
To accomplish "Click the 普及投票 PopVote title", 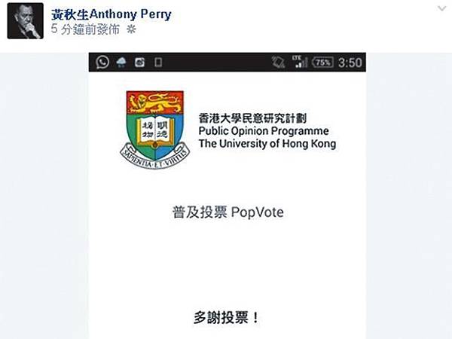I will 228,212.
